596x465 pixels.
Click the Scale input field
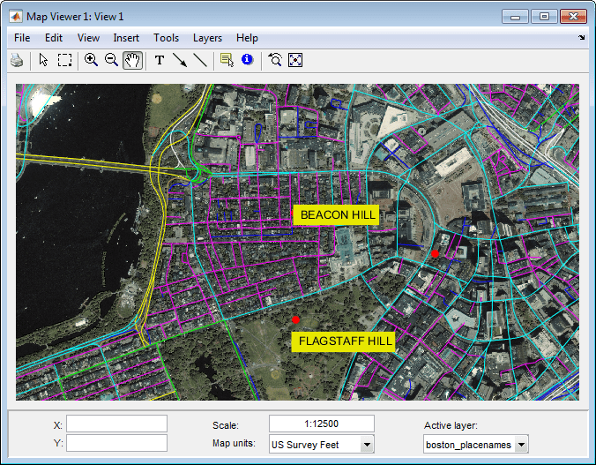(321, 424)
